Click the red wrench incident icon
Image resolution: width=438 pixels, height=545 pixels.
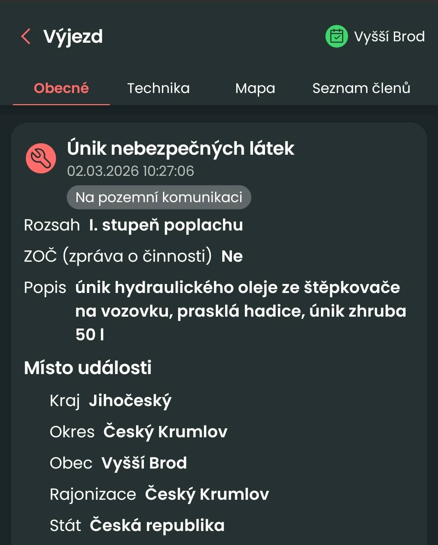coord(41,158)
